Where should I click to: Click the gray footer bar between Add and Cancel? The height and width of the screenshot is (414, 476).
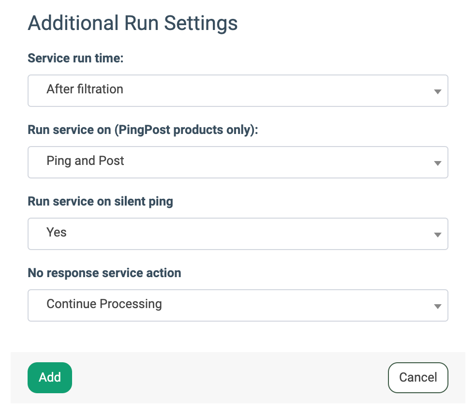point(230,378)
